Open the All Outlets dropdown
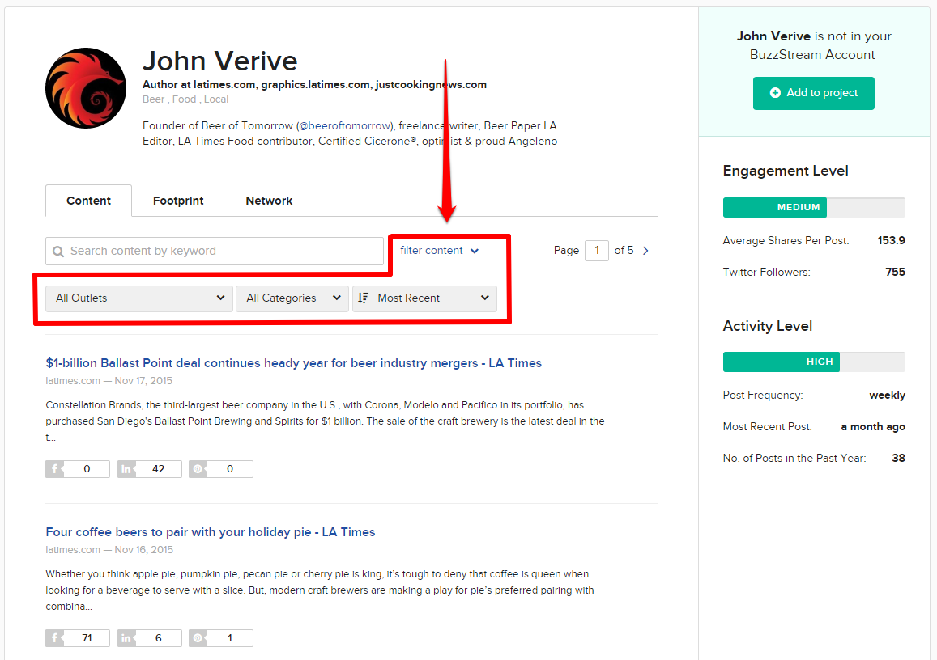This screenshot has width=937, height=660. pyautogui.click(x=138, y=298)
